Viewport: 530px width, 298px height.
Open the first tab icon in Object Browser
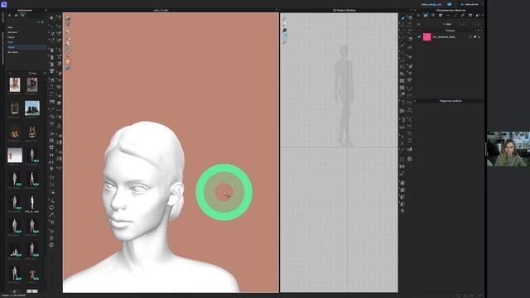418,15
